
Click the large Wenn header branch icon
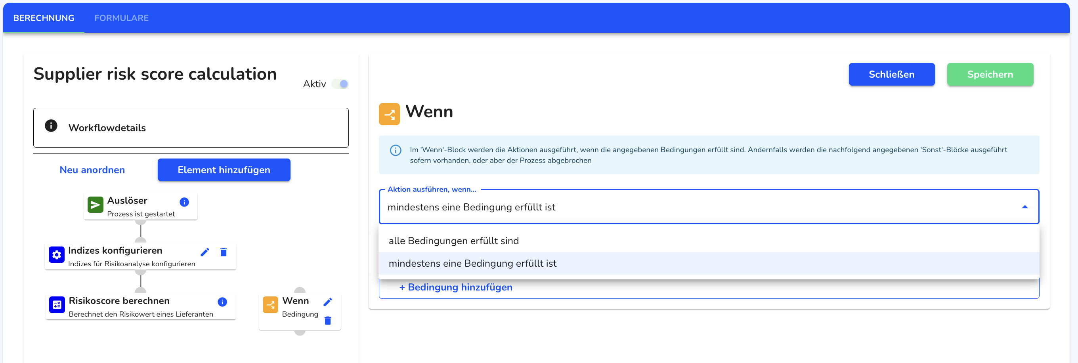pos(389,114)
